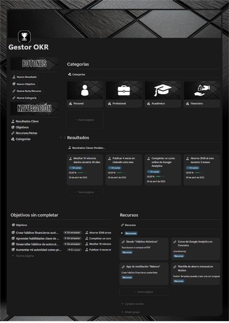Viewport: 229px width, 323px height.
Task: Click Recursos tag on Plantilla de ahorro card
Action: (179, 281)
